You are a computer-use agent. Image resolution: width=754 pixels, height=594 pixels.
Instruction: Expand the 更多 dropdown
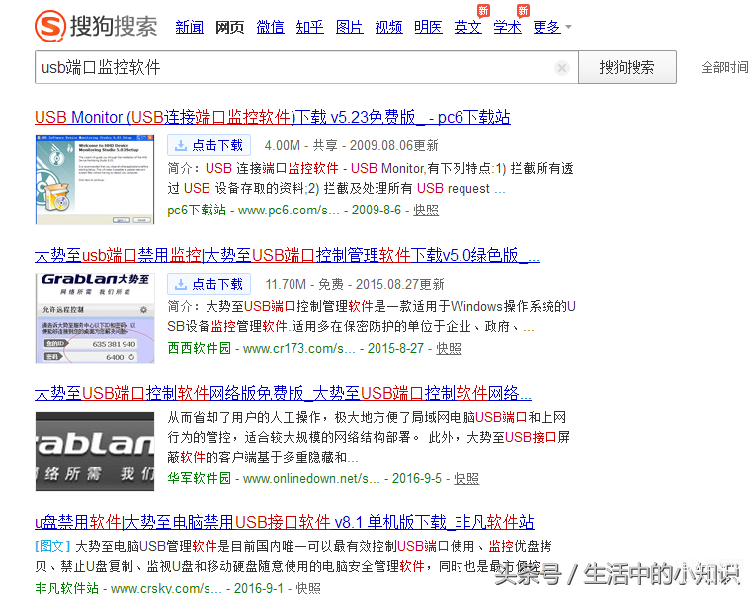tap(552, 27)
